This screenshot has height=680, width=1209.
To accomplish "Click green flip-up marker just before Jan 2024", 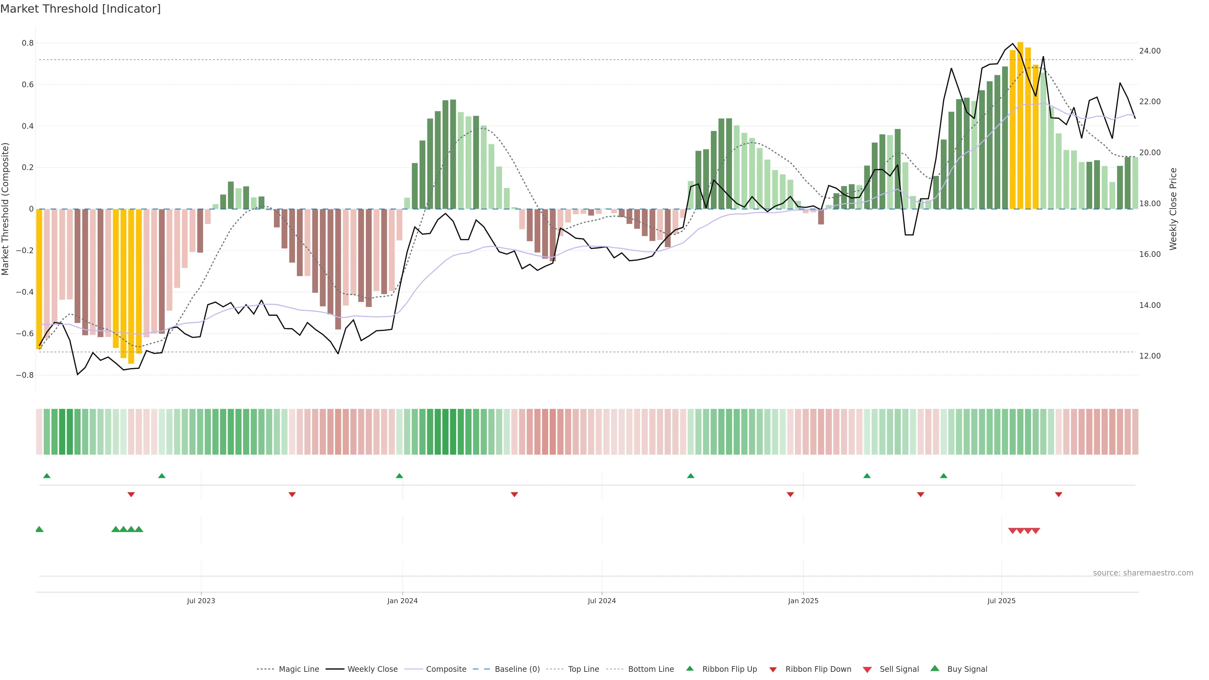I will [400, 476].
